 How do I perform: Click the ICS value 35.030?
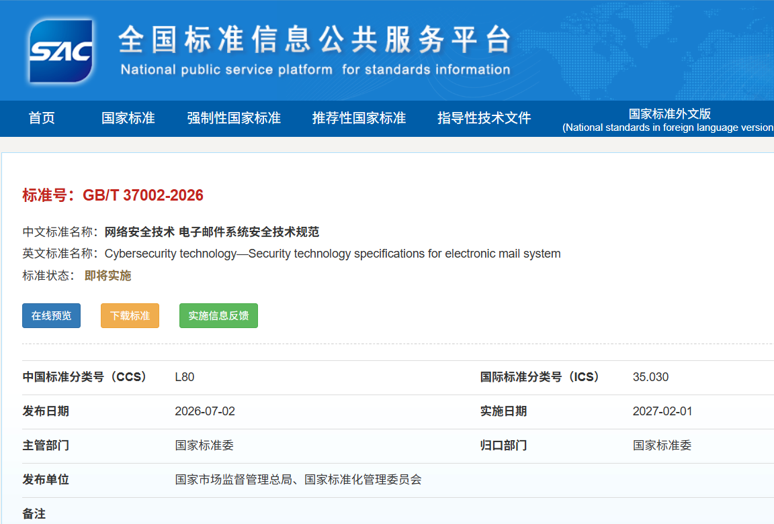tap(650, 377)
